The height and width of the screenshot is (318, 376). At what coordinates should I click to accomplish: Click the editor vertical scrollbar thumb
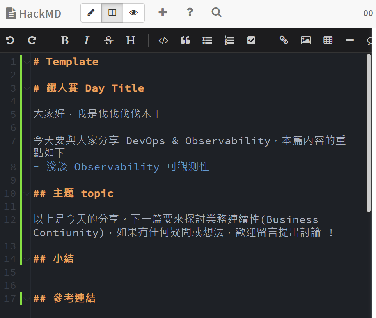tap(369, 133)
